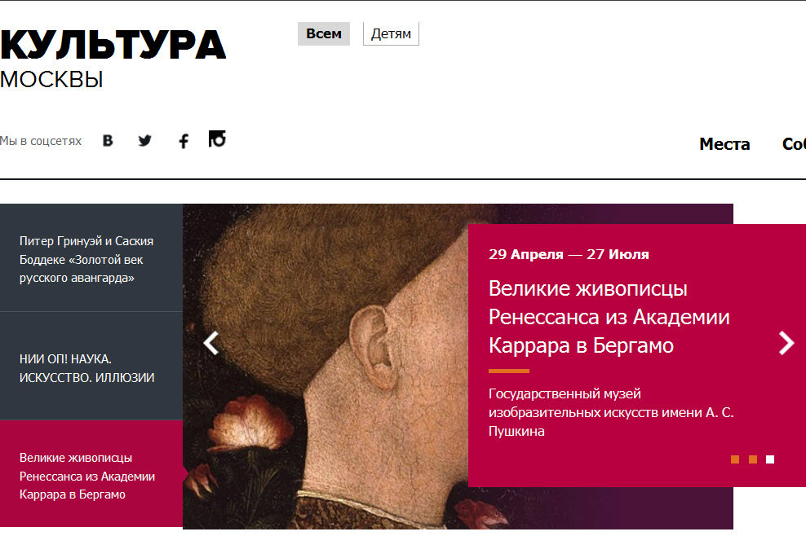Open the Instagram camera icon
This screenshot has height=536, width=806.
pyautogui.click(x=217, y=138)
